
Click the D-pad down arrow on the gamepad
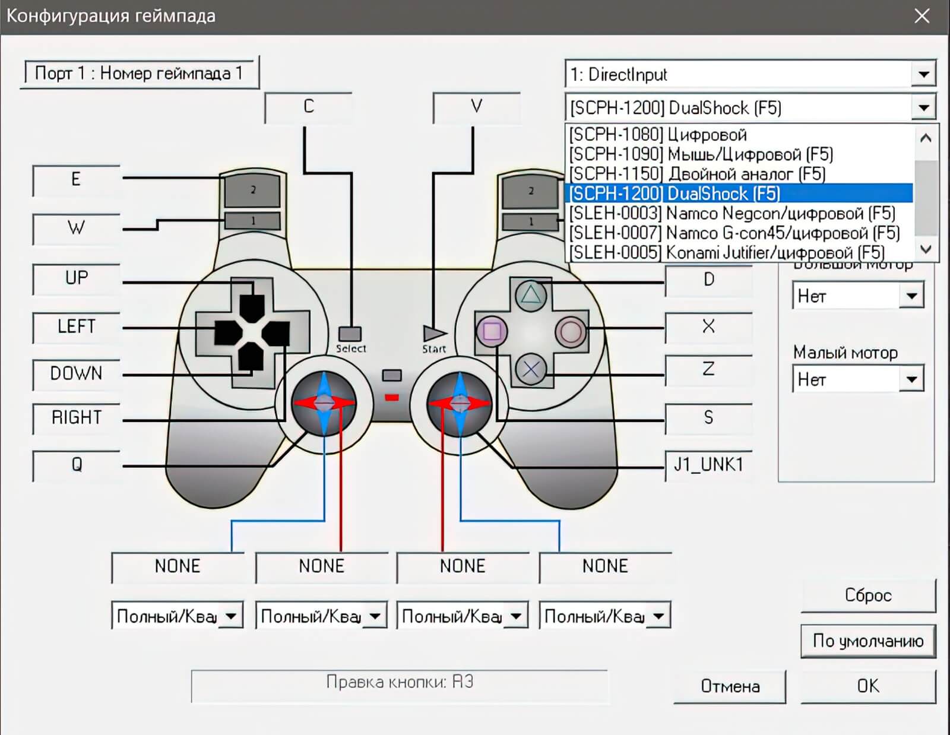pos(252,357)
